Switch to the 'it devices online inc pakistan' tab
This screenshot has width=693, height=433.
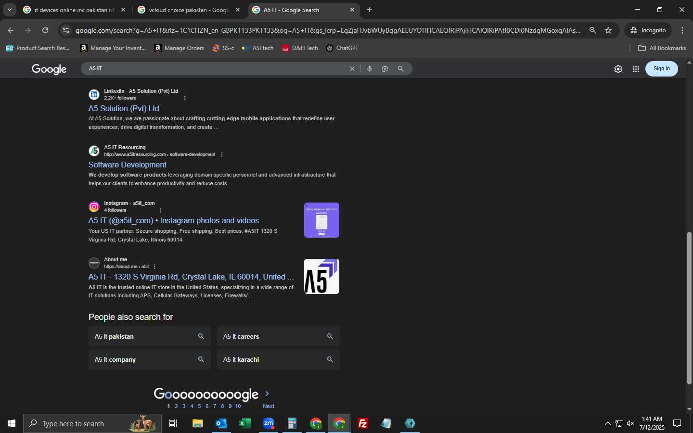click(75, 10)
